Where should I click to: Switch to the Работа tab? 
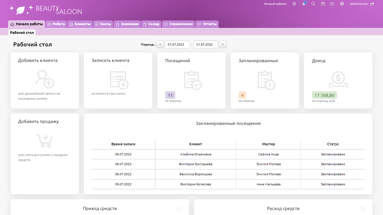(56, 24)
